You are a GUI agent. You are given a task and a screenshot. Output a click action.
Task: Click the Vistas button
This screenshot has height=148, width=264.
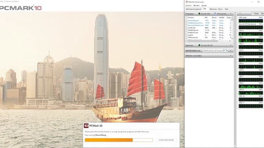point(256,14)
